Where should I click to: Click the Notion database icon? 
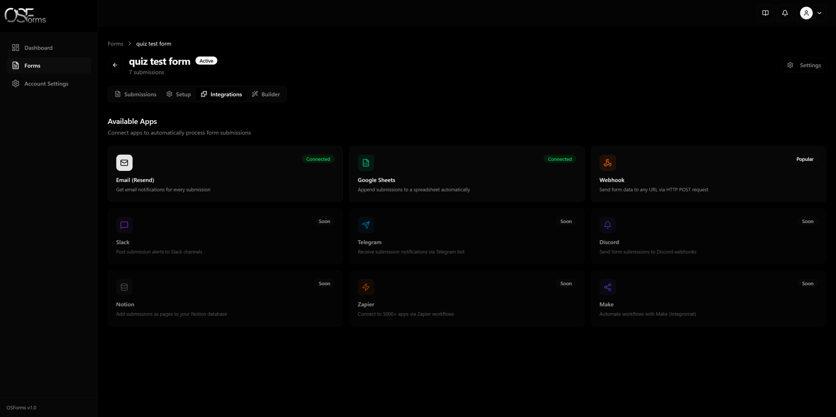coord(124,287)
